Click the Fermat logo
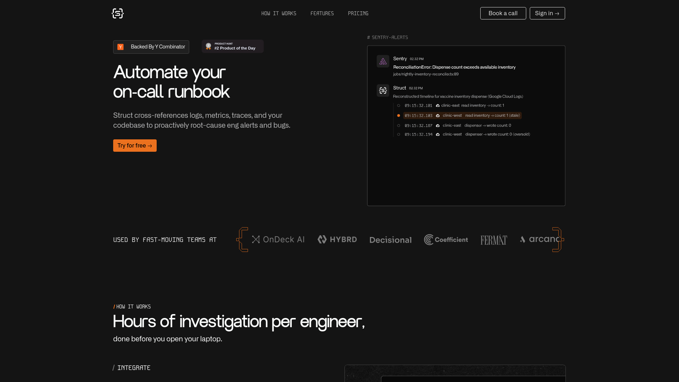Screen dimensions: 679x382 [494, 240]
